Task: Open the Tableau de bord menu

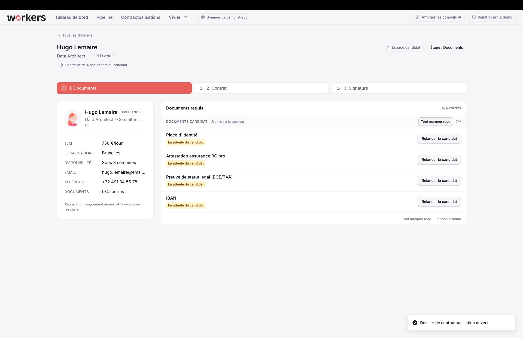Action: 72,17
